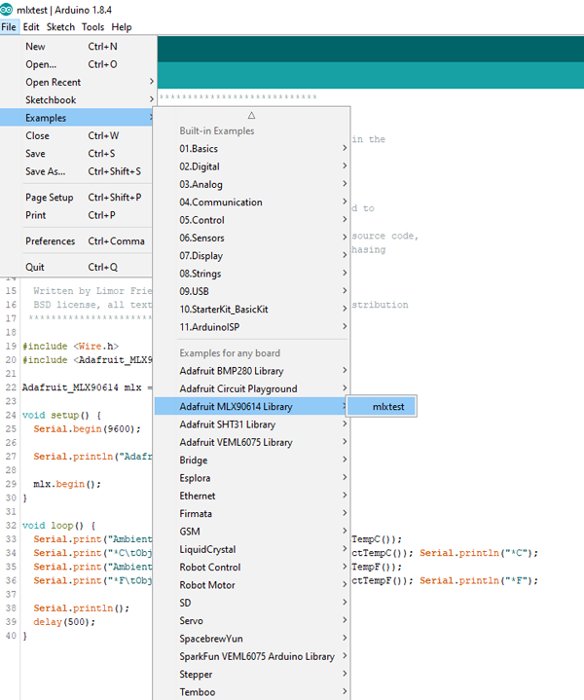Screen dimensions: 584x700
Task: Click the mlx.begin(); code line
Action: pyautogui.click(x=67, y=484)
